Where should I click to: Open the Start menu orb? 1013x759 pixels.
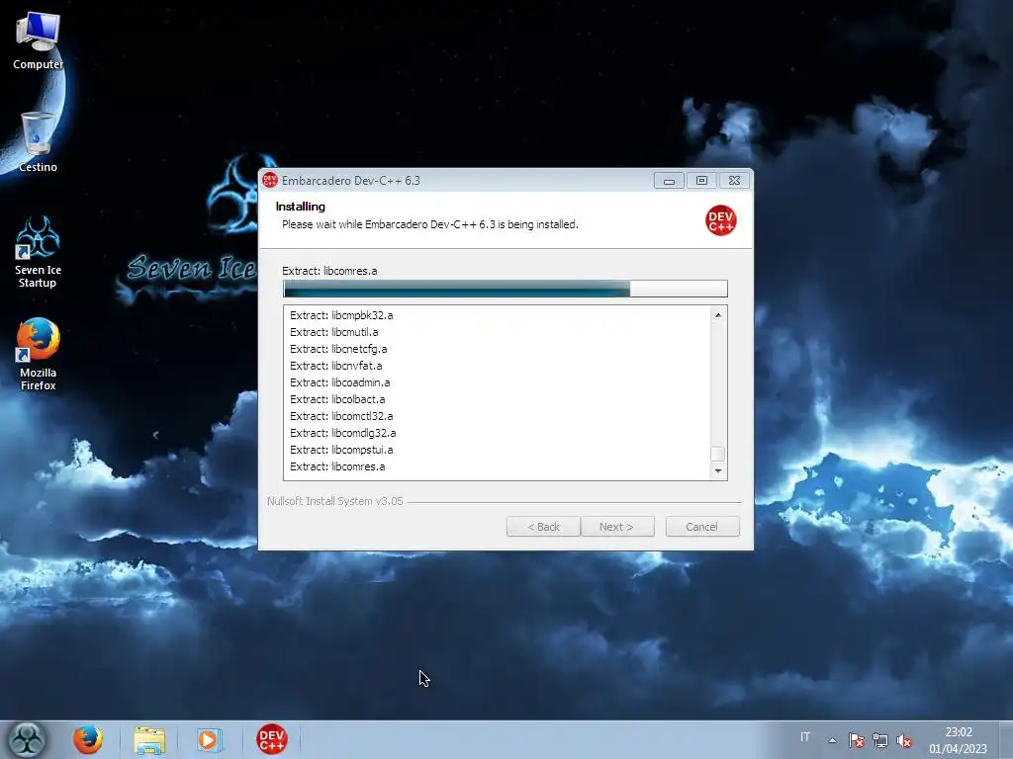pos(27,739)
